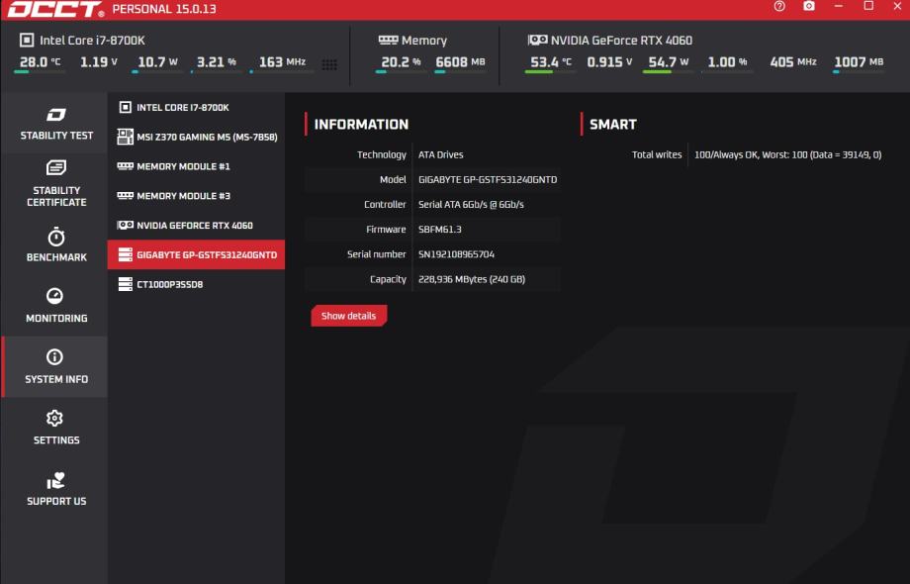Viewport: 910px width, 584px height.
Task: Click the Settings gear icon
Action: point(54,418)
